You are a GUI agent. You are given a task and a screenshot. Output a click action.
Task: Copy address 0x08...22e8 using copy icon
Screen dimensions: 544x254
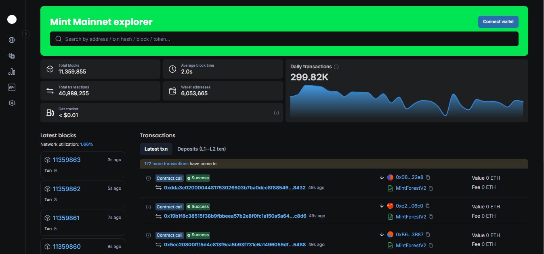tap(428, 177)
